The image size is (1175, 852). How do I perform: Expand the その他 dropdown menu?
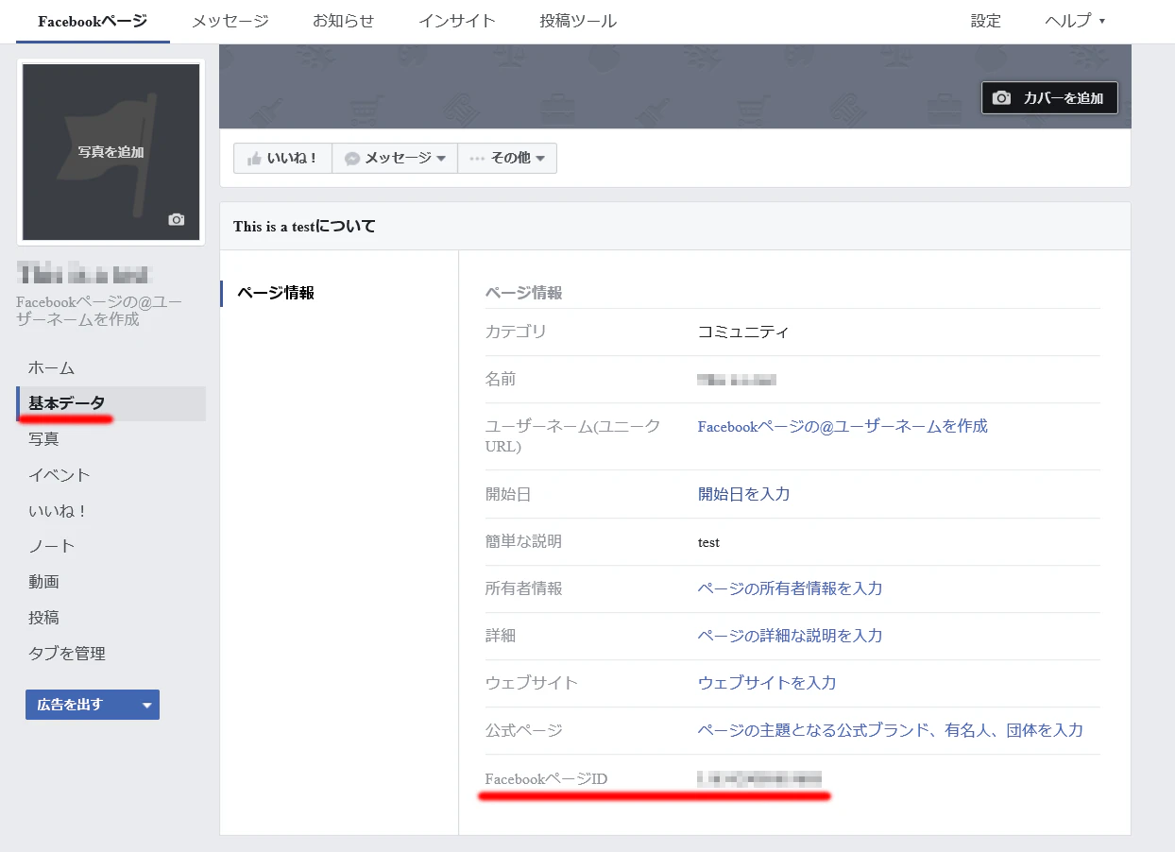pyautogui.click(x=507, y=159)
